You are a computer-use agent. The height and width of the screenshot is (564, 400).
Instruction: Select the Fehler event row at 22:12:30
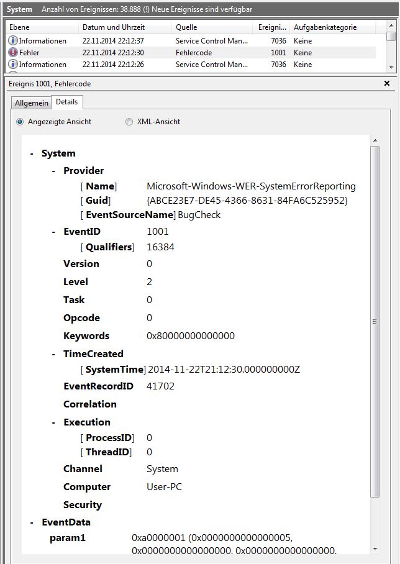point(186,53)
